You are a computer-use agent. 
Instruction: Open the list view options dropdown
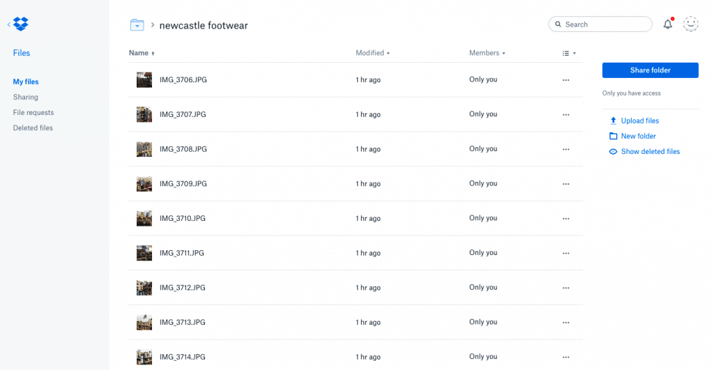[569, 53]
